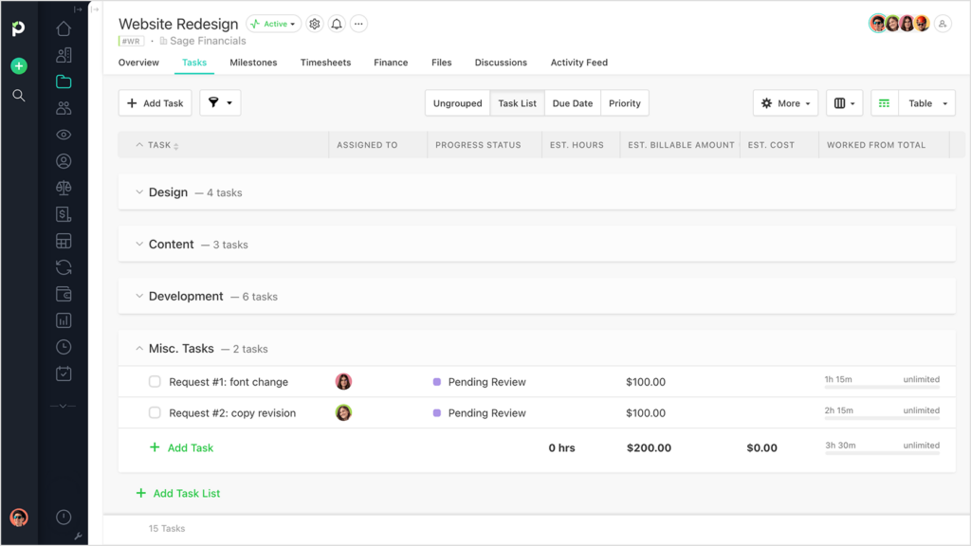Open the Finance tab
Viewport: 971px width, 546px height.
coord(391,63)
